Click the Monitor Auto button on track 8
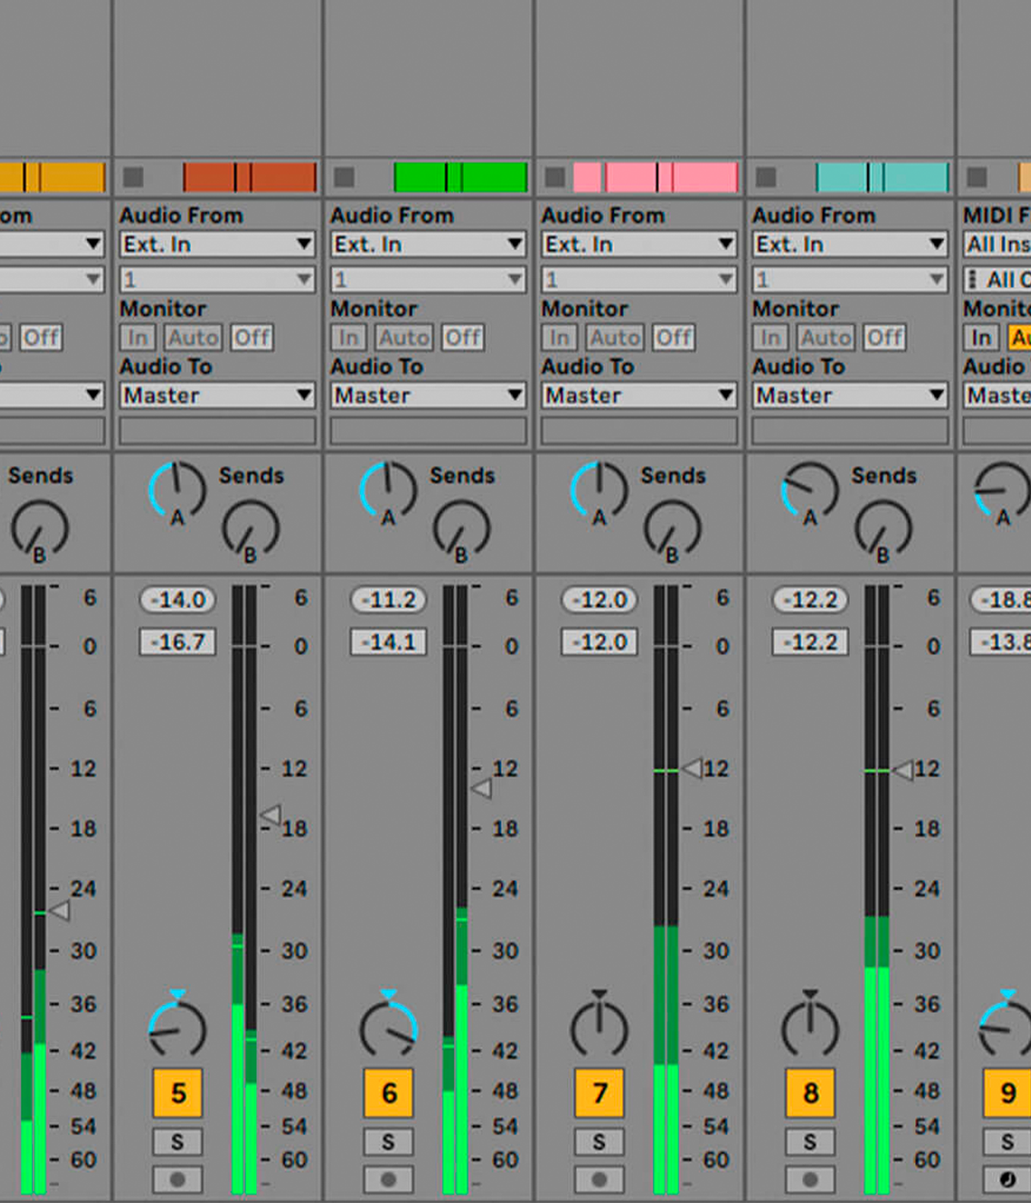Image resolution: width=1031 pixels, height=1203 pixels. tap(825, 338)
